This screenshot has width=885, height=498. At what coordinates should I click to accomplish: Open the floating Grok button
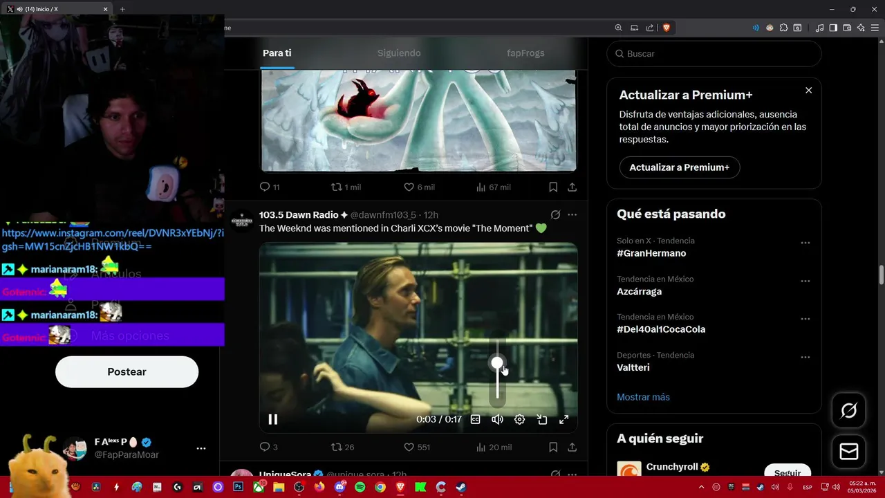point(849,411)
